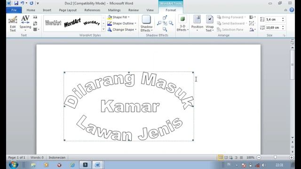Step the shape width value 10,69 cm
The width and height of the screenshot is (301, 169).
pyautogui.click(x=283, y=28)
